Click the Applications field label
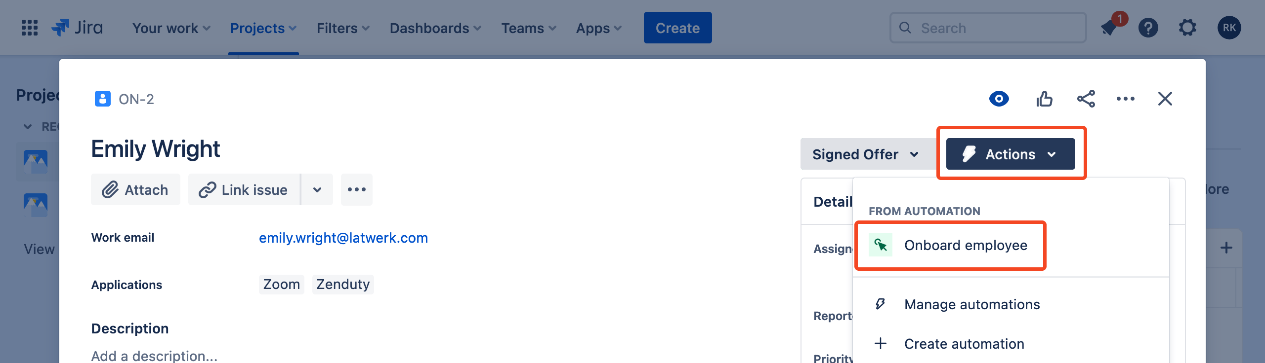 pos(126,285)
